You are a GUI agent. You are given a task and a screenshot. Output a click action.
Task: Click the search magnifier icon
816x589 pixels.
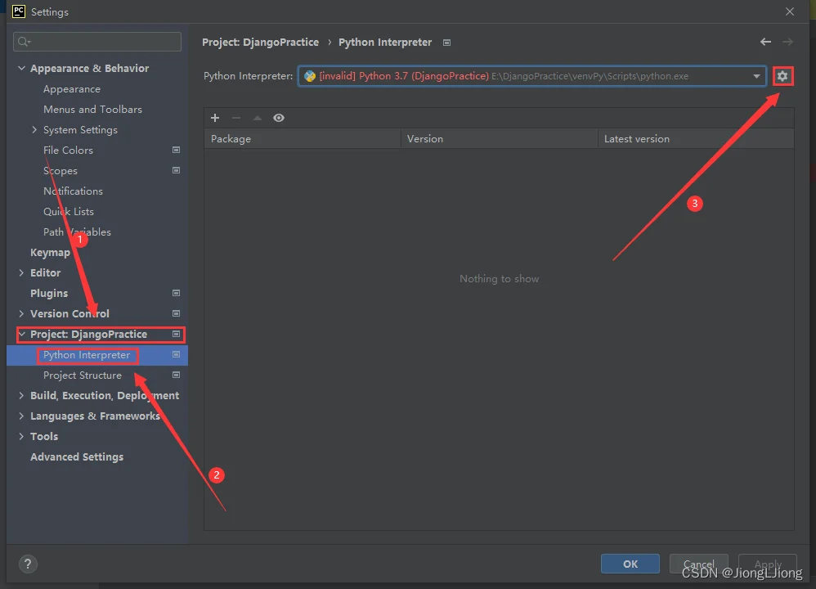[24, 42]
